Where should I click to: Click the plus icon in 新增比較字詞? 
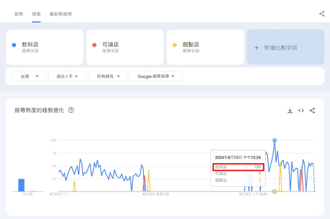(x=257, y=48)
